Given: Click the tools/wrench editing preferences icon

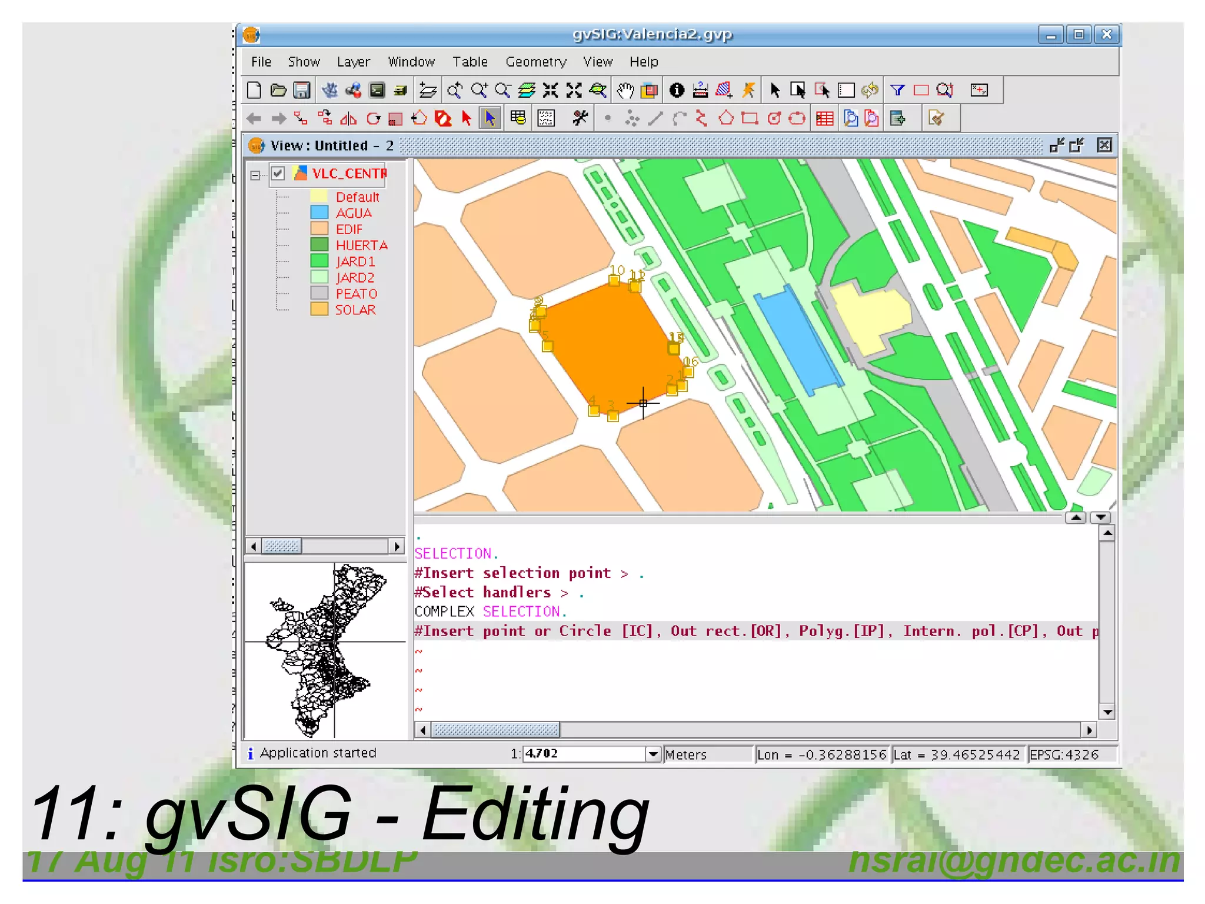Looking at the screenshot, I should pos(580,119).
